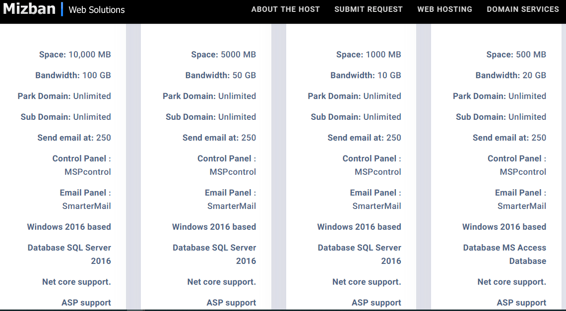
Task: Click the Web Solutions tagline
Action: 96,10
